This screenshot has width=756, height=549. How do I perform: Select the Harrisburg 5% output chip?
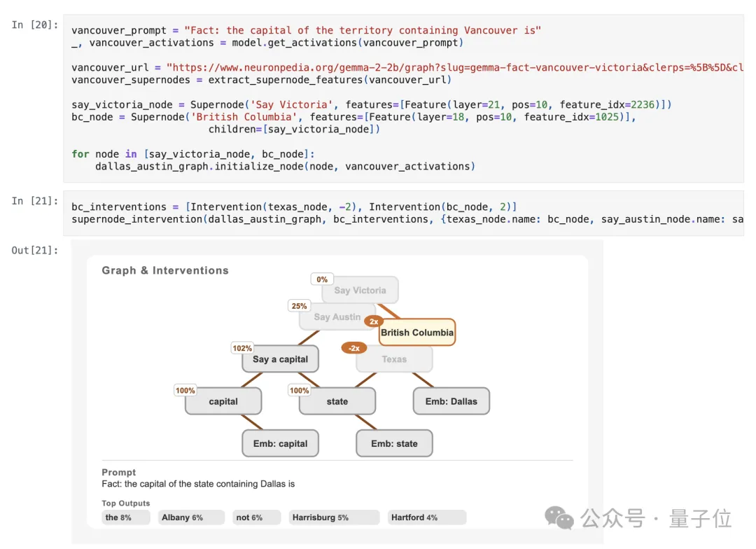(334, 517)
